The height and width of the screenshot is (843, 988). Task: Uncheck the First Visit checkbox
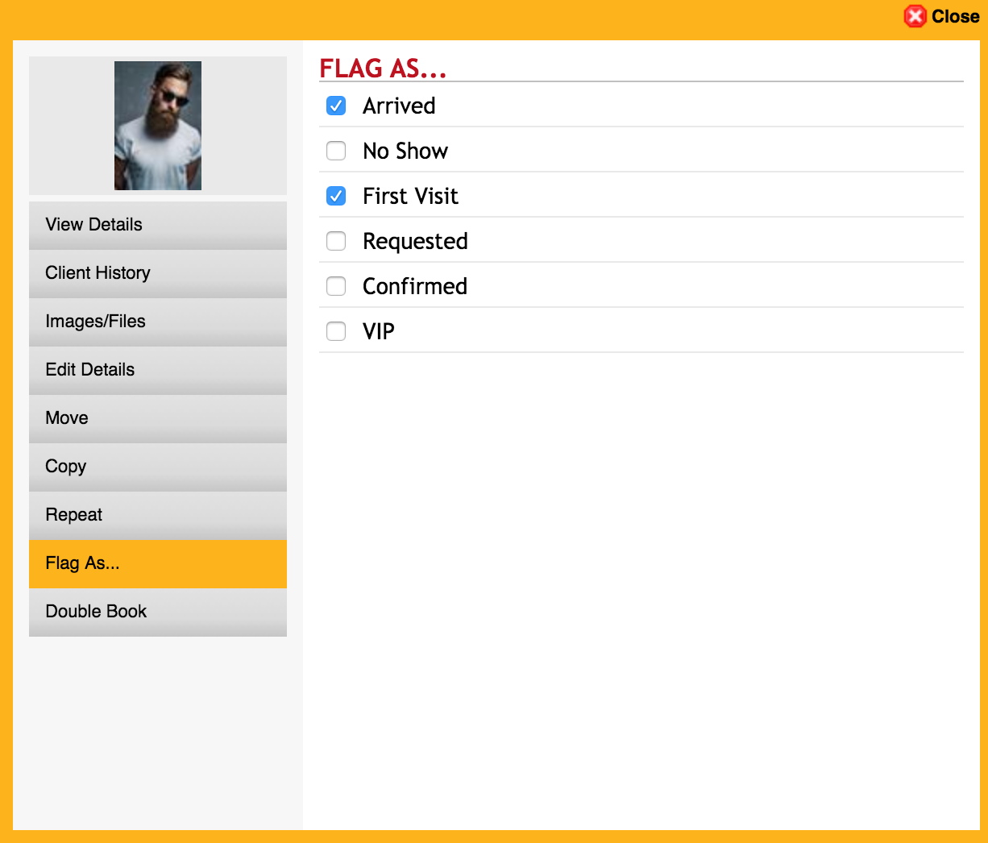tap(336, 196)
